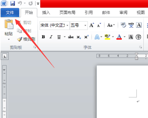Image resolution: width=148 pixels, height=118 pixels.
Task: Switch to the 开始 tab
Action: [x=29, y=13]
